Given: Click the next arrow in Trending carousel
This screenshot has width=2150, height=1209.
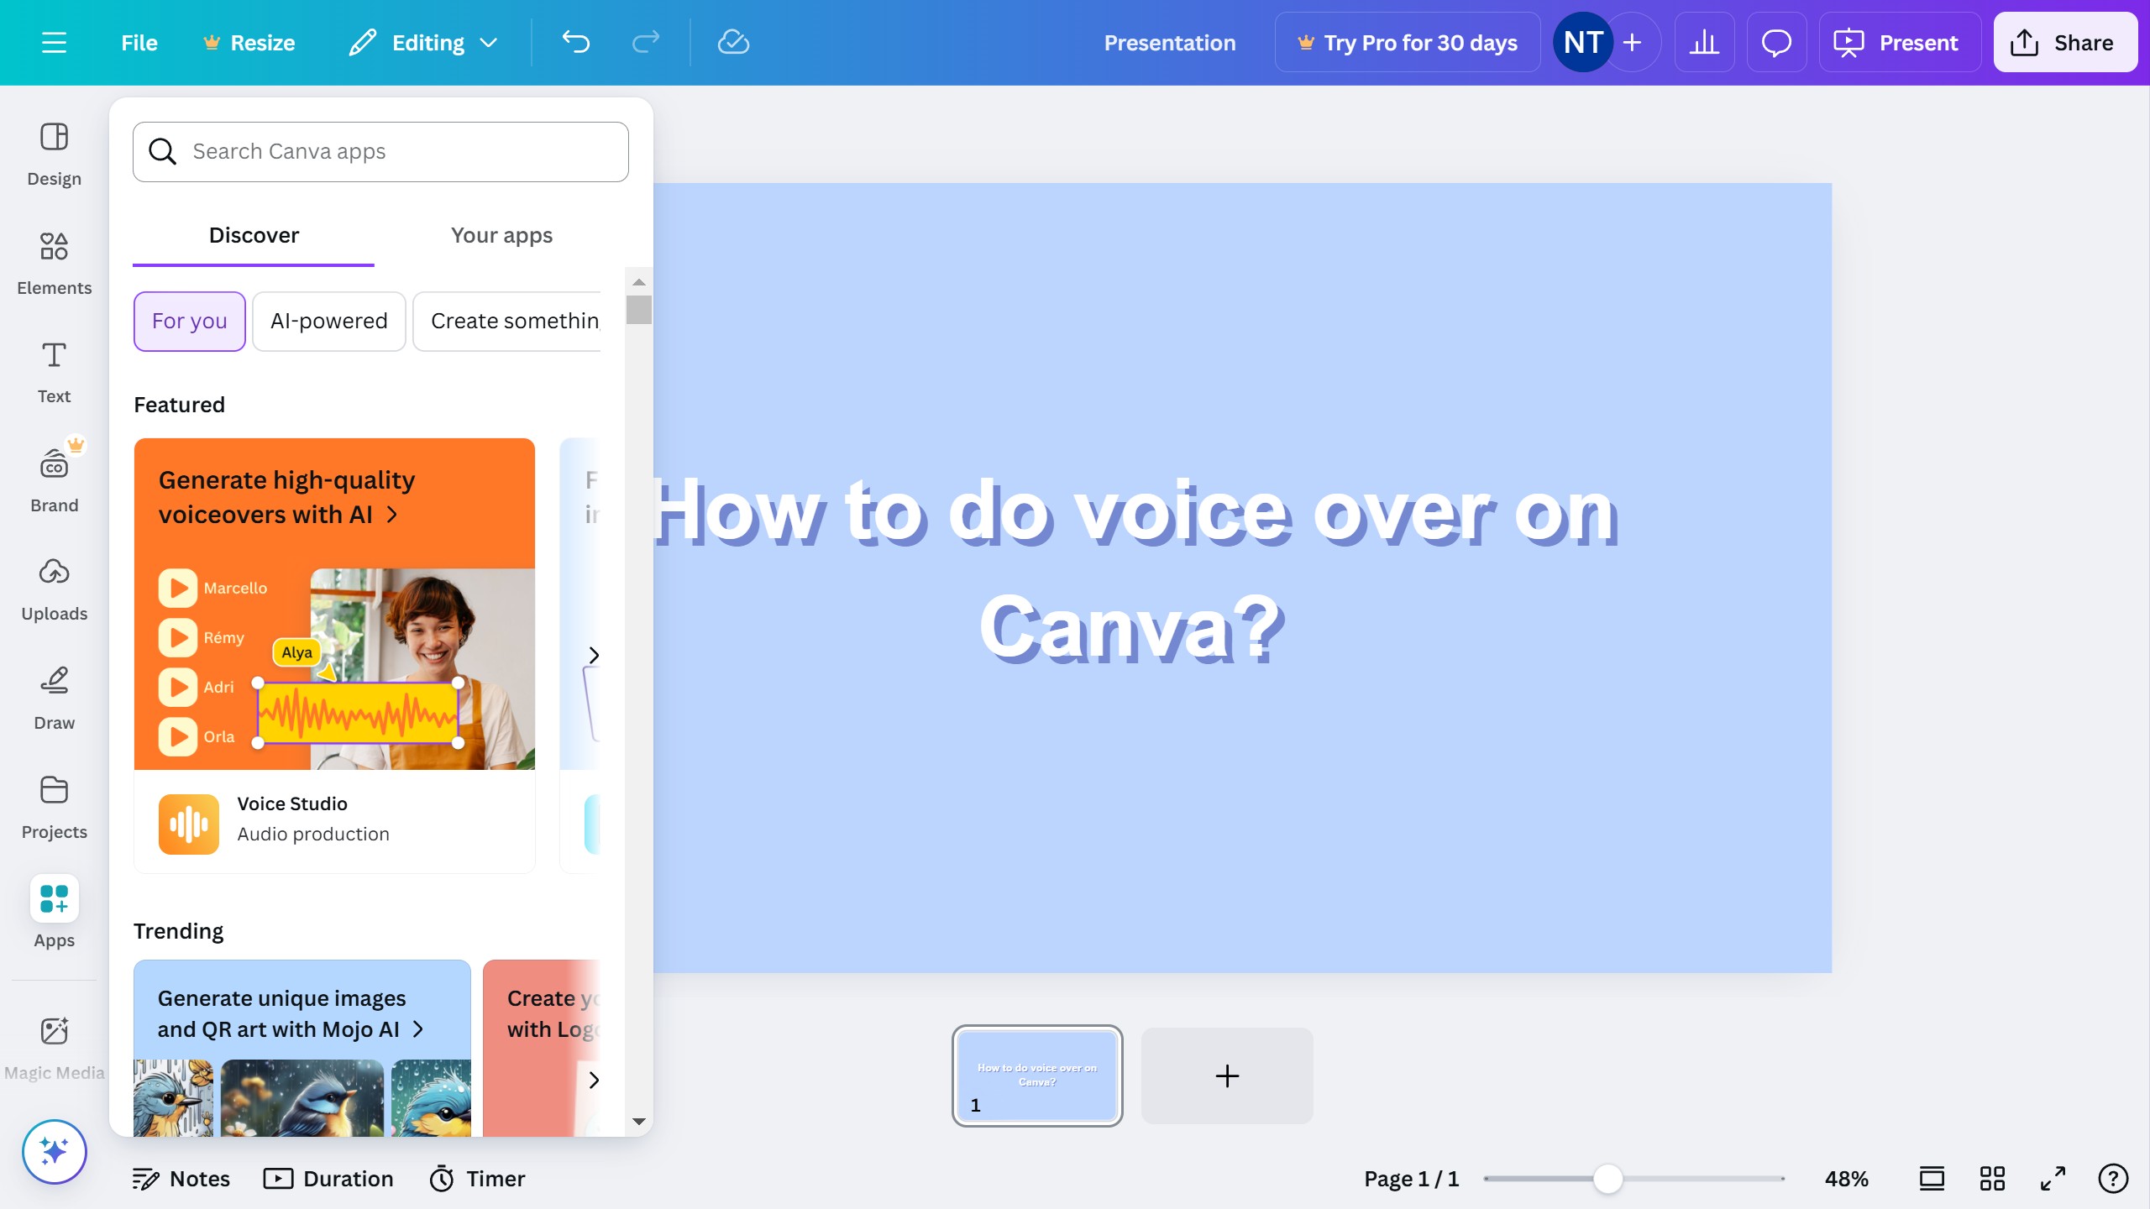Looking at the screenshot, I should pyautogui.click(x=594, y=1080).
